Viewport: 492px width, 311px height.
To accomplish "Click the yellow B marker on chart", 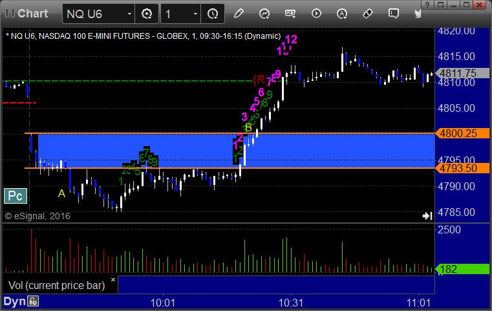I will pos(248,128).
